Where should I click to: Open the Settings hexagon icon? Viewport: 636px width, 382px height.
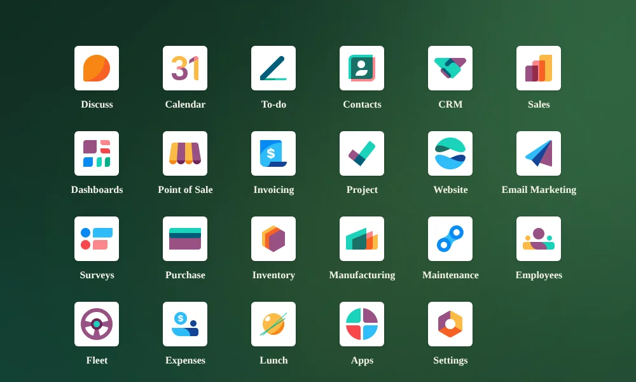pos(450,324)
